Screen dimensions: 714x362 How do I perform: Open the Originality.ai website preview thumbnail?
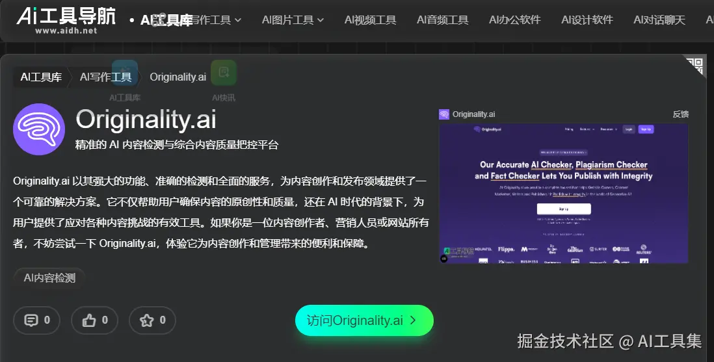[x=563, y=193]
